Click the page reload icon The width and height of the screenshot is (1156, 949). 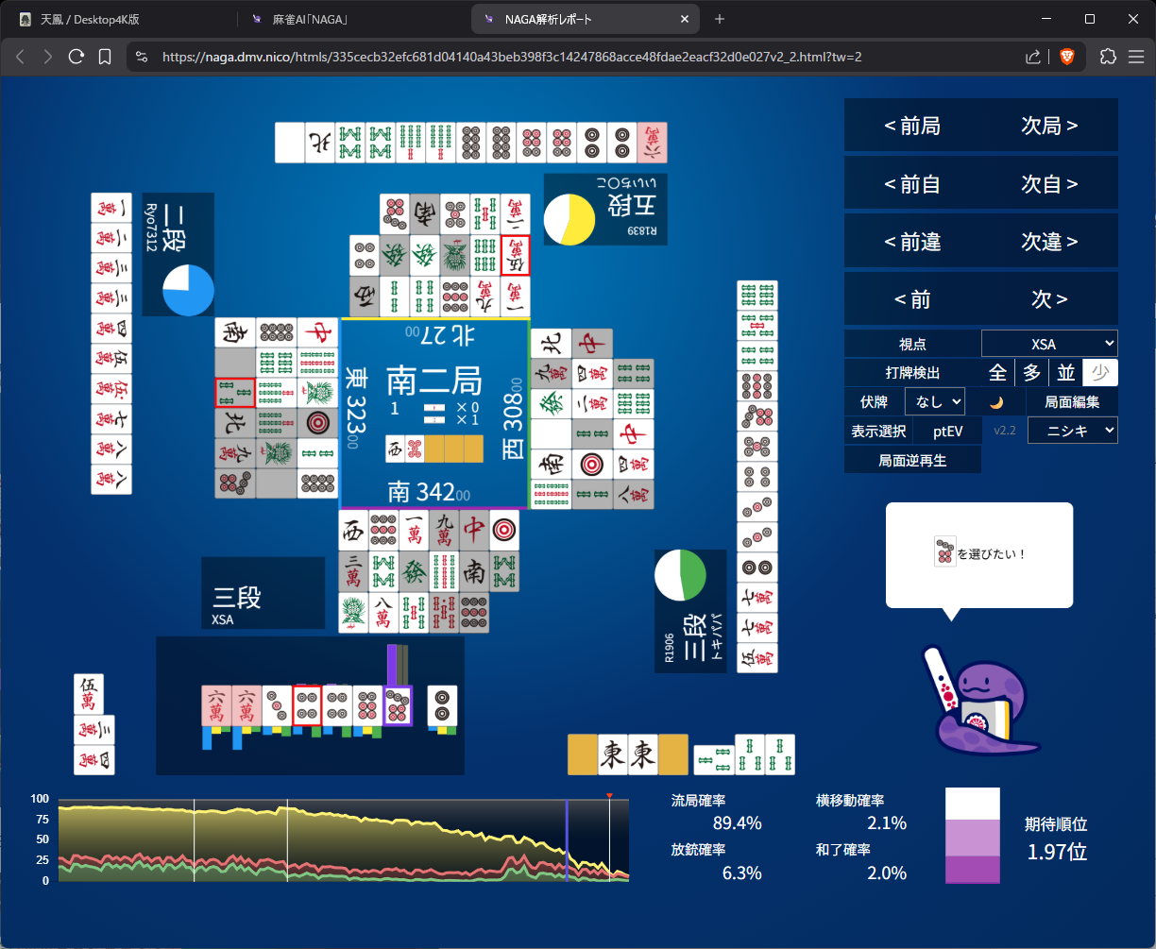[x=76, y=57]
